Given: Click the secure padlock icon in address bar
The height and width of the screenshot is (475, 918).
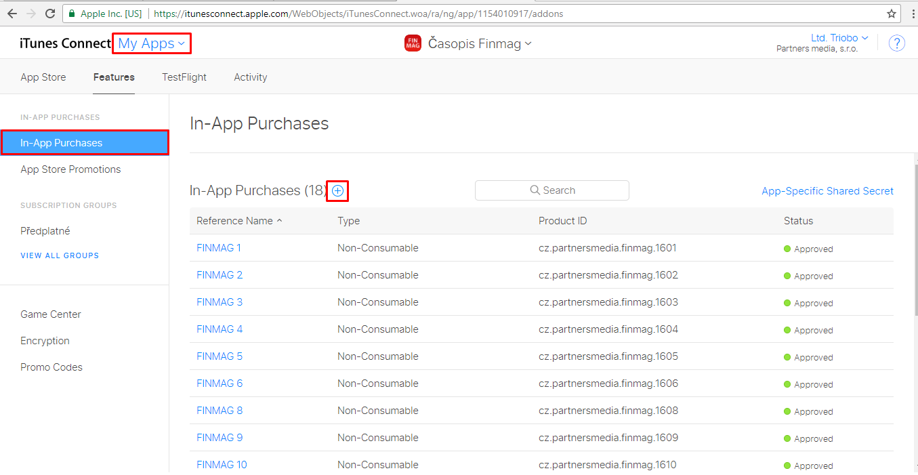Looking at the screenshot, I should (x=72, y=14).
